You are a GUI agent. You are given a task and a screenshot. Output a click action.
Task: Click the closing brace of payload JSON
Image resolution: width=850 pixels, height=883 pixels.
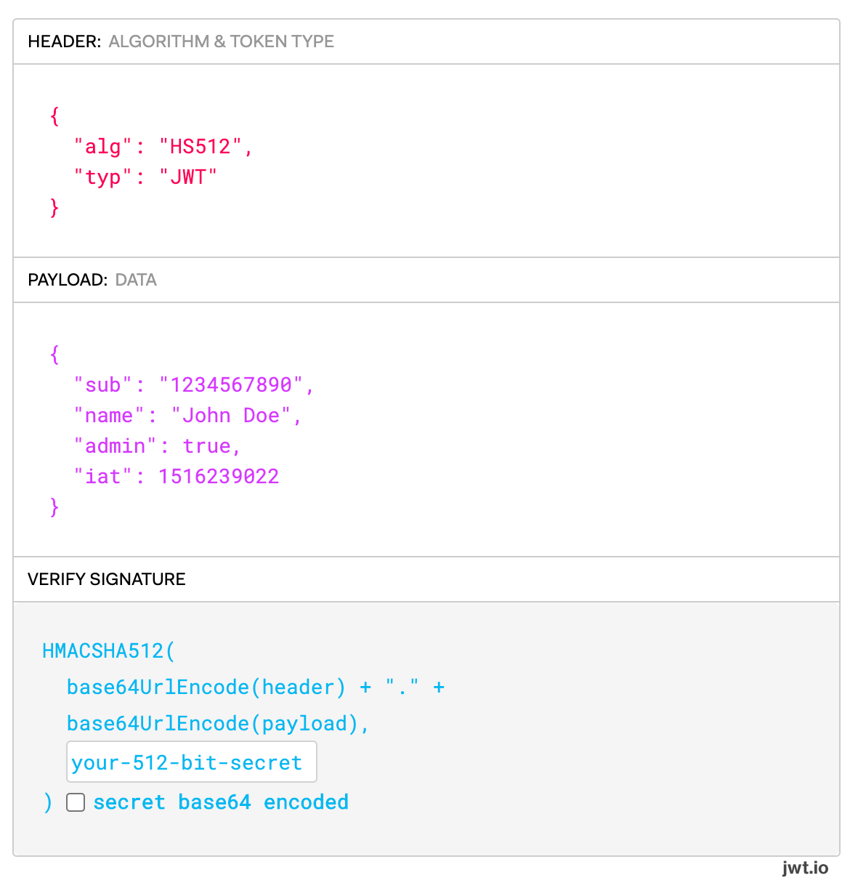(x=54, y=507)
